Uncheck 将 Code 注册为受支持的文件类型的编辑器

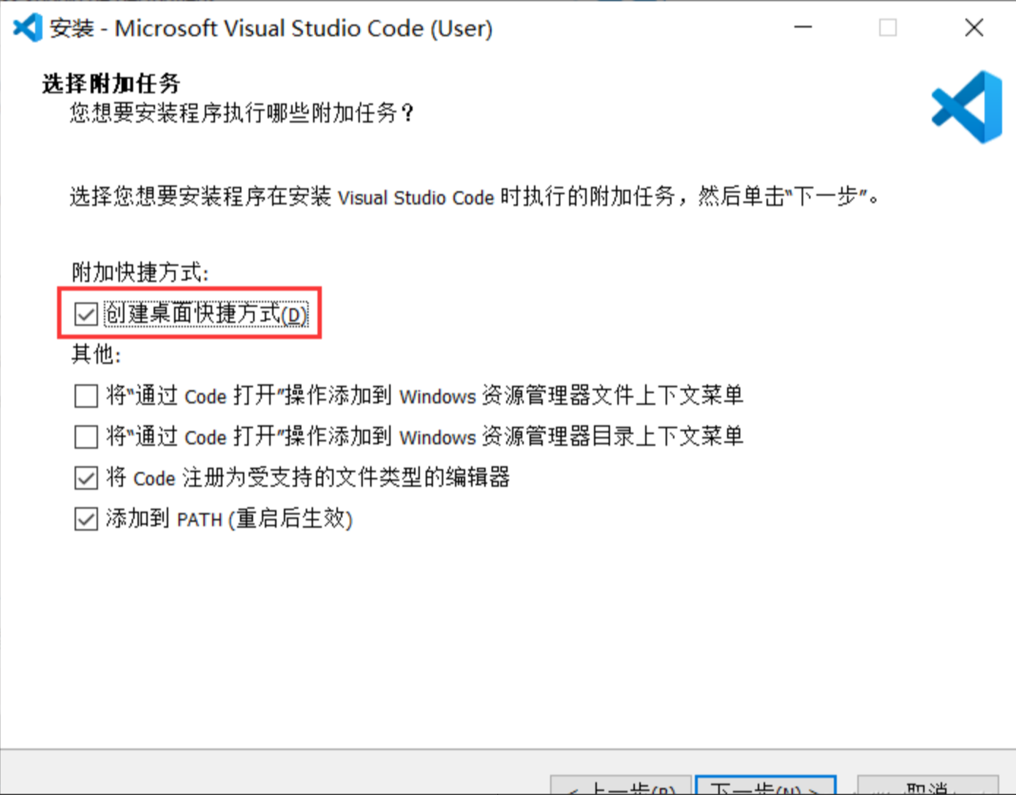[x=86, y=478]
